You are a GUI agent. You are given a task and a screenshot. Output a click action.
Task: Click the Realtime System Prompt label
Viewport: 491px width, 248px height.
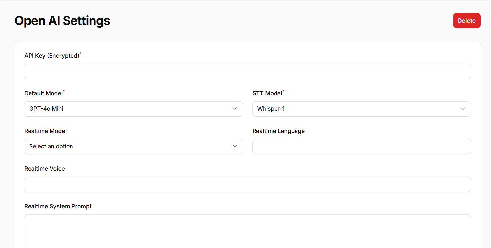tap(58, 206)
